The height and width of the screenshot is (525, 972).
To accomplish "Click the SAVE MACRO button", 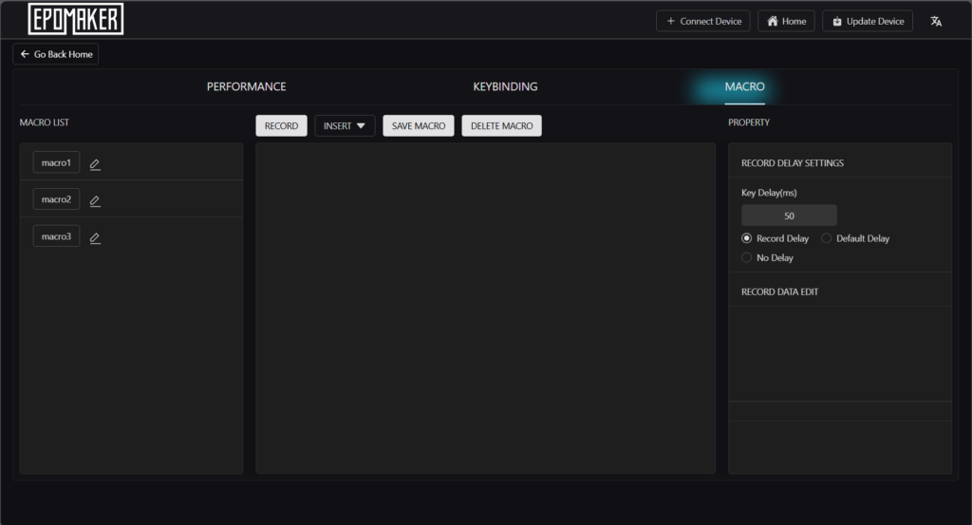I will tap(419, 126).
